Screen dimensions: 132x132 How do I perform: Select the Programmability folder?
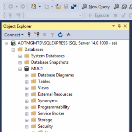[54, 107]
